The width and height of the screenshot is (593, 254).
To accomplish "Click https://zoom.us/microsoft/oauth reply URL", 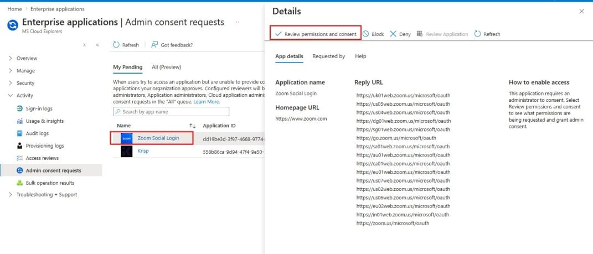I will pyautogui.click(x=393, y=224).
